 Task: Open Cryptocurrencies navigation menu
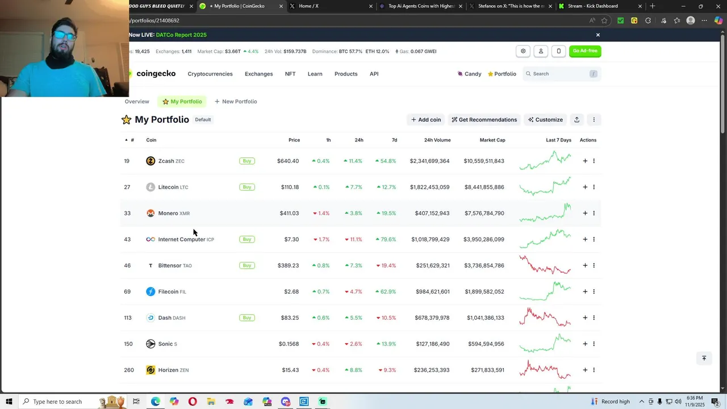(x=210, y=74)
